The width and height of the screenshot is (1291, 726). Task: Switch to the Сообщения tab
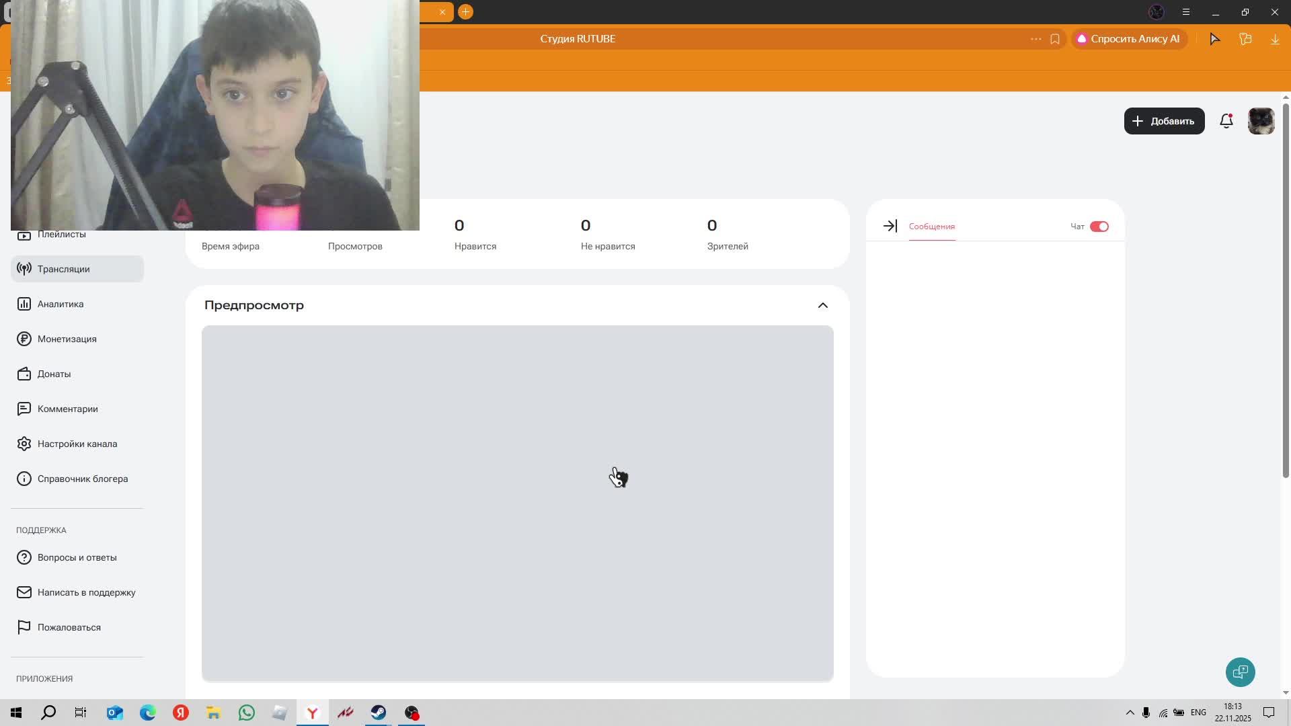931,227
